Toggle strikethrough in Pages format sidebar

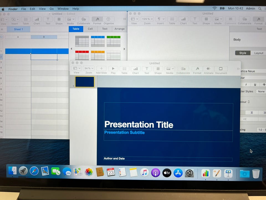tap(264, 84)
